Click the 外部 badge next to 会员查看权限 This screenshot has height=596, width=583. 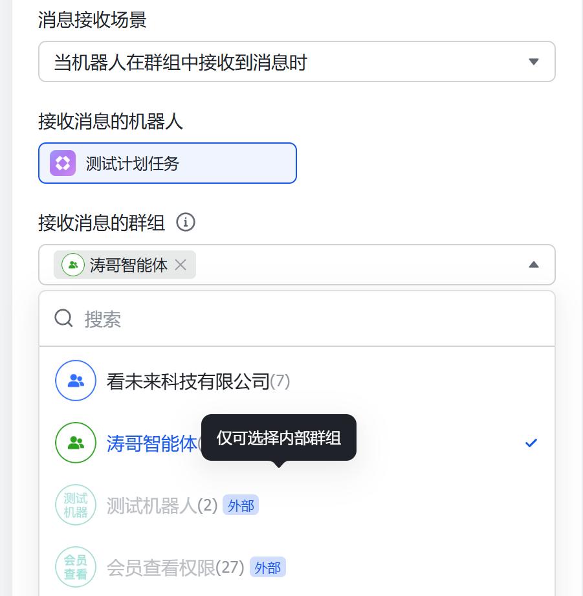pyautogui.click(x=267, y=567)
